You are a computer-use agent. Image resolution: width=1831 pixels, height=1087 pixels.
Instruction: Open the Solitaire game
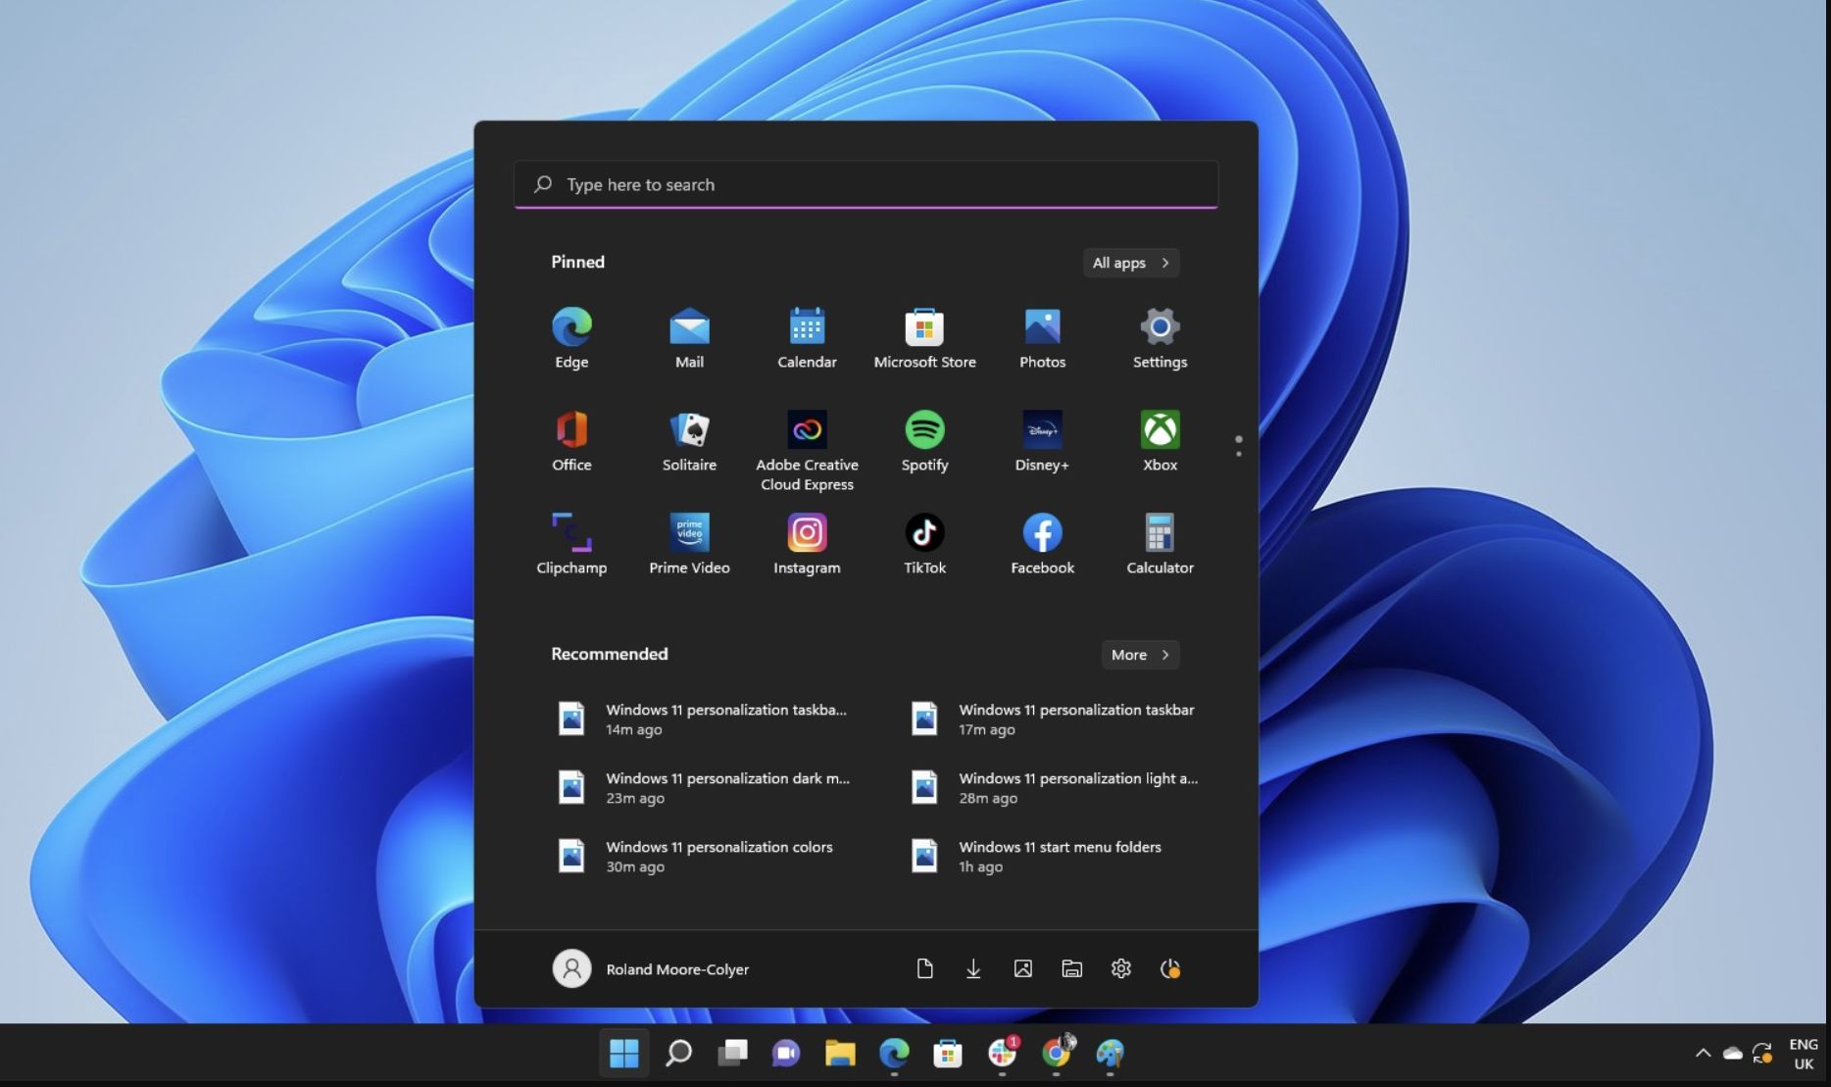click(689, 441)
